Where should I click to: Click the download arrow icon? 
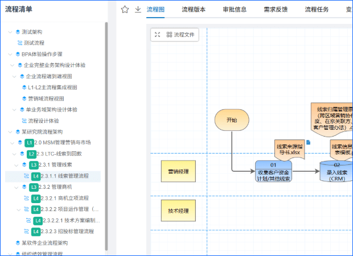tap(138, 9)
